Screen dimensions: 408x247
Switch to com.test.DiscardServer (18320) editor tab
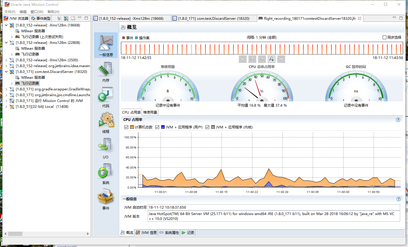(x=215, y=18)
